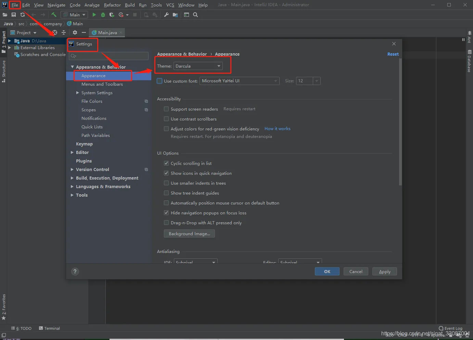
Task: Click the Settings search field
Action: [x=108, y=56]
